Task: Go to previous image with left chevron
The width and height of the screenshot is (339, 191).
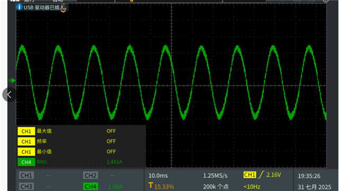Action: 10,94
